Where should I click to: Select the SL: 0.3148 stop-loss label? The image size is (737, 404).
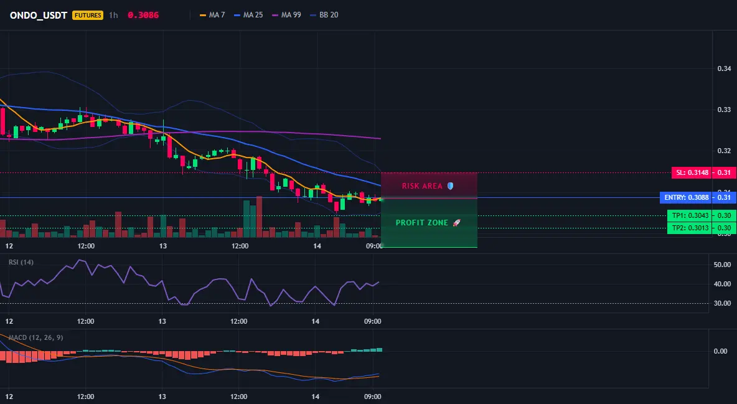point(692,172)
